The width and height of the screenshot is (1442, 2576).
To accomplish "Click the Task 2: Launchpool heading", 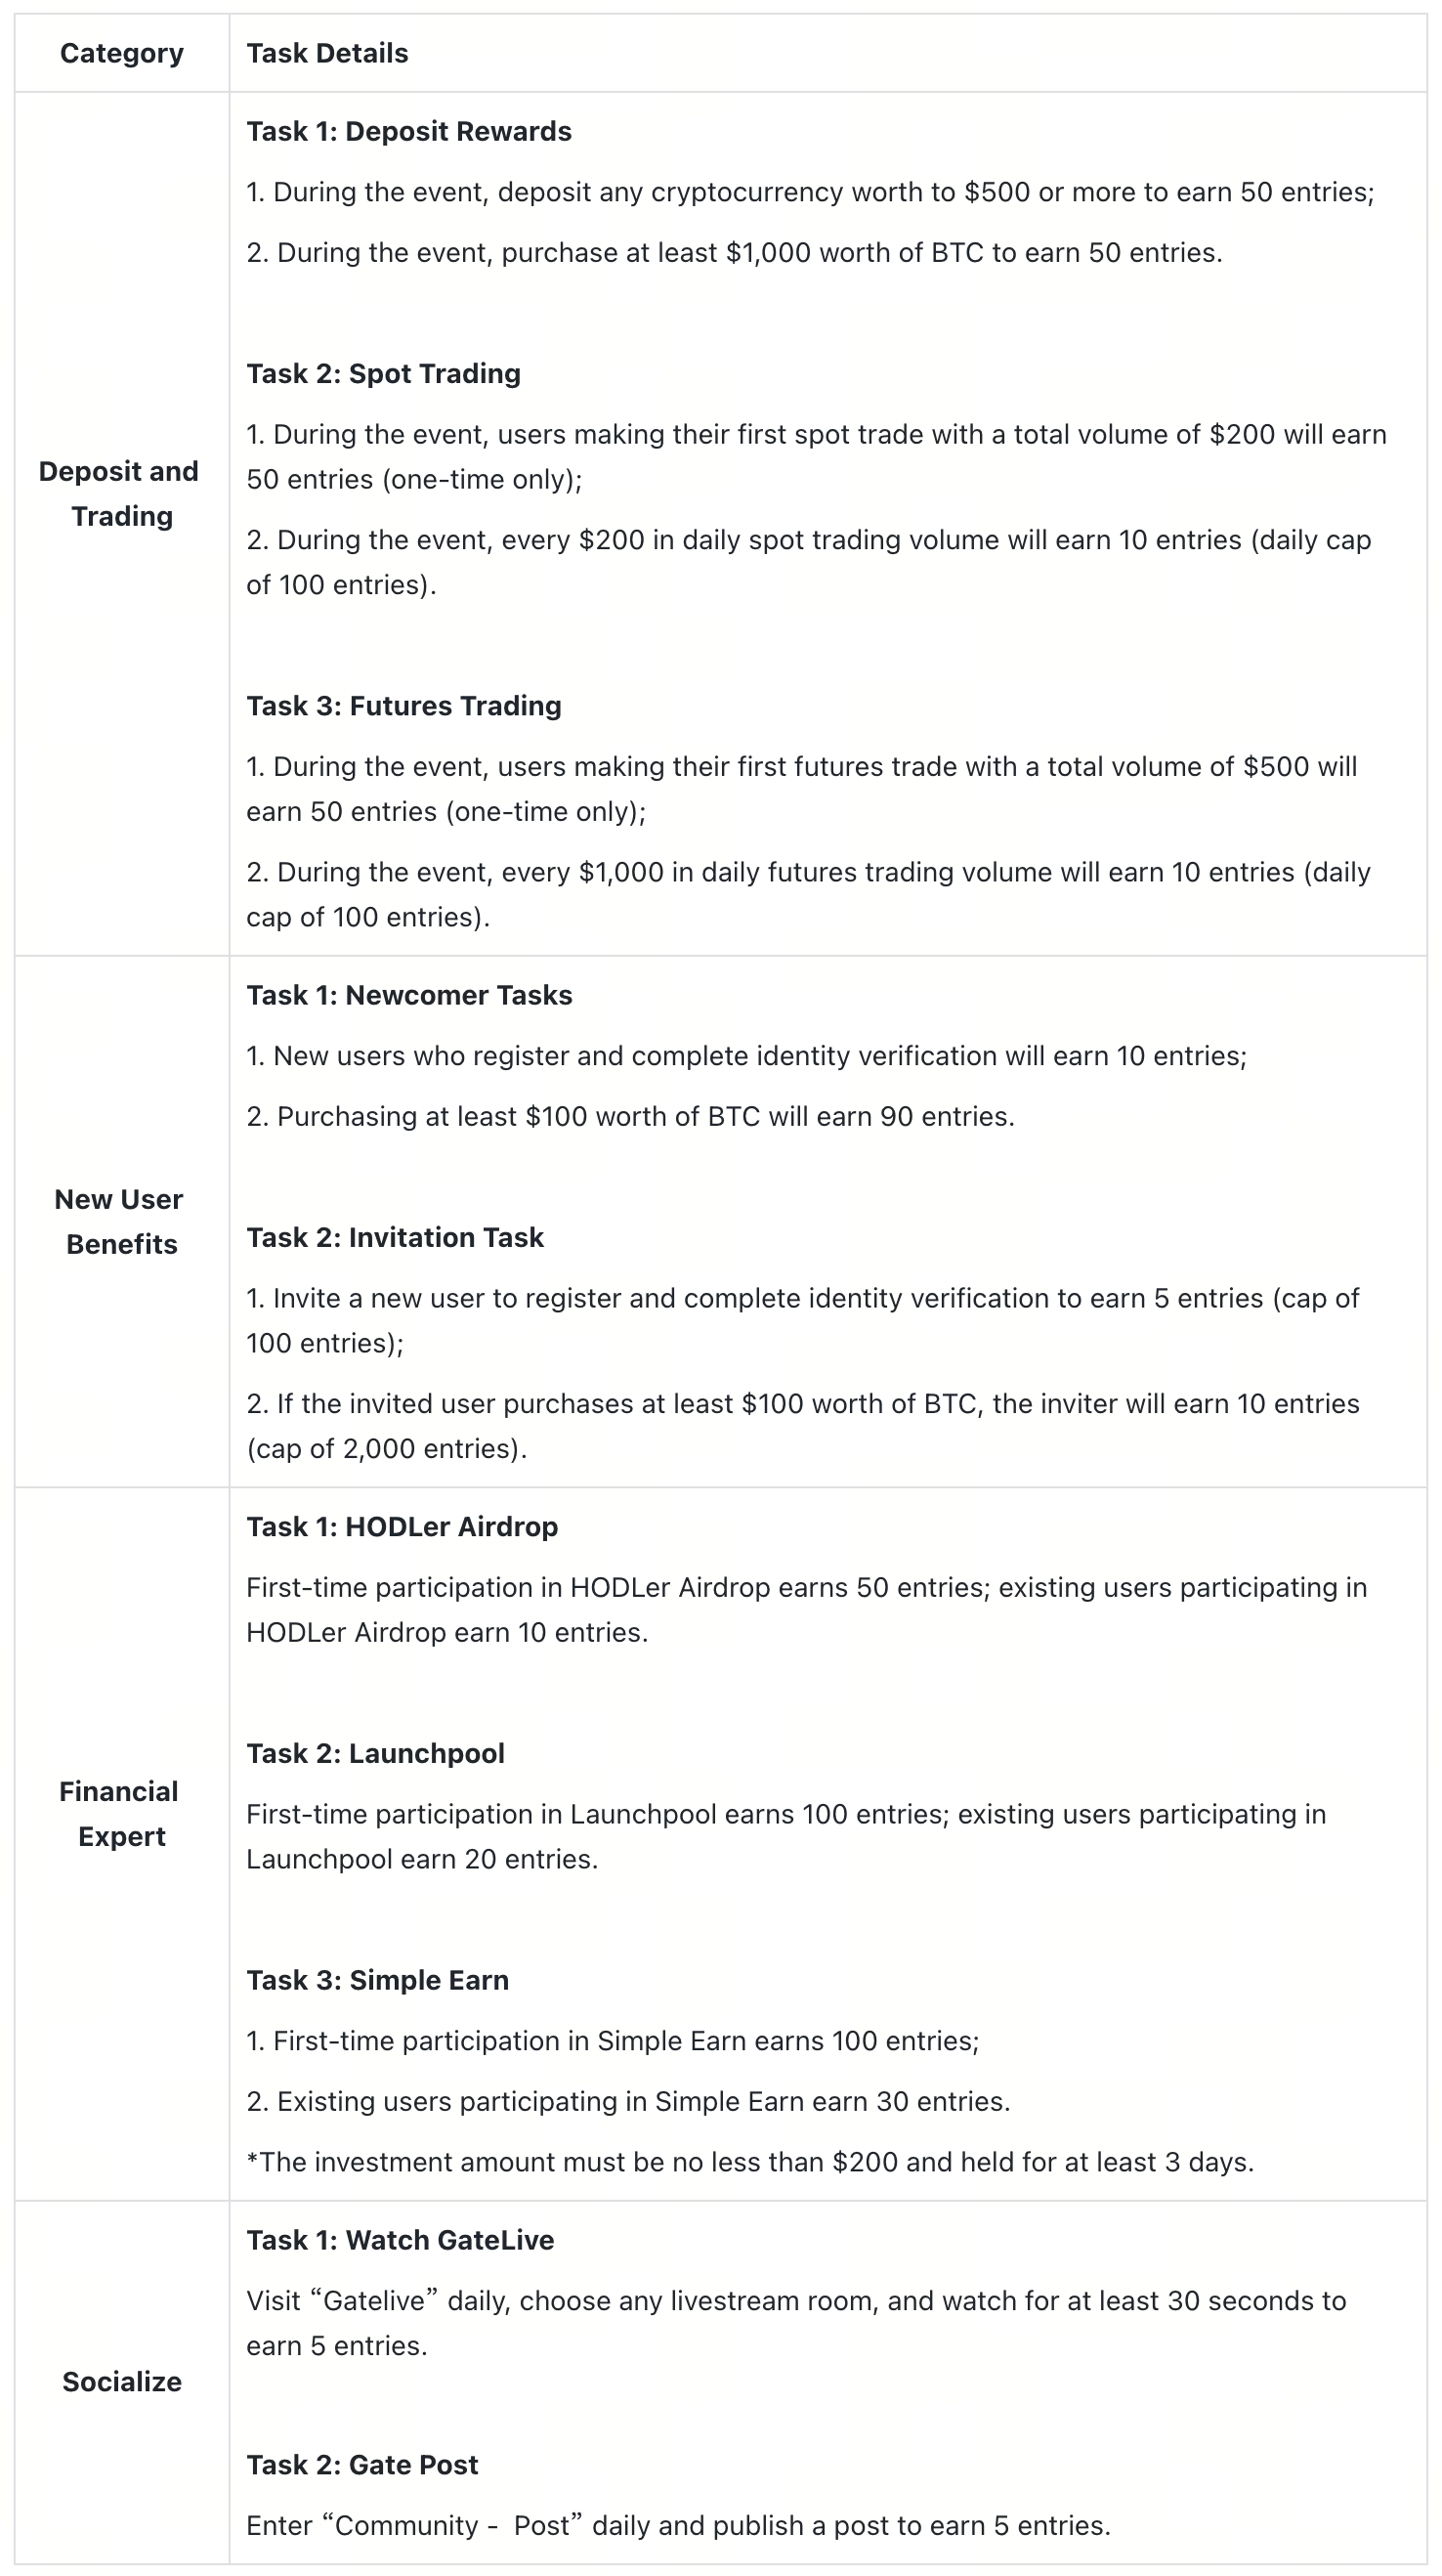I will click(x=375, y=1753).
